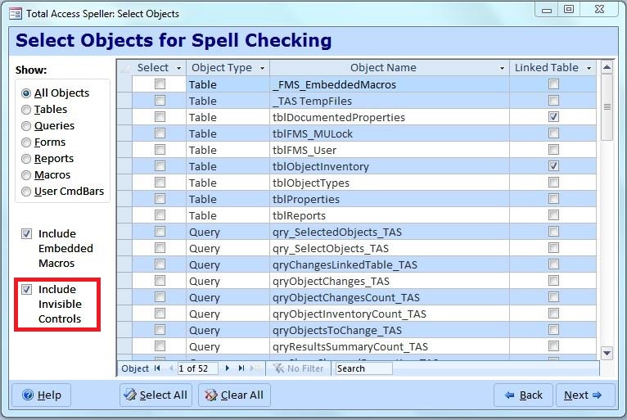Go to last record in navigator
This screenshot has height=420, width=627.
pos(240,368)
